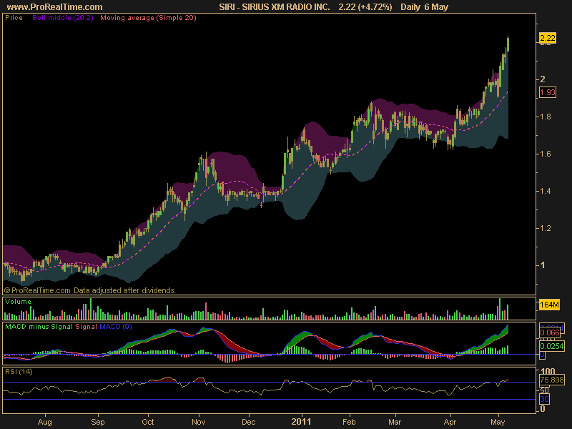Click the MACD minus Signal legend label

[39, 327]
